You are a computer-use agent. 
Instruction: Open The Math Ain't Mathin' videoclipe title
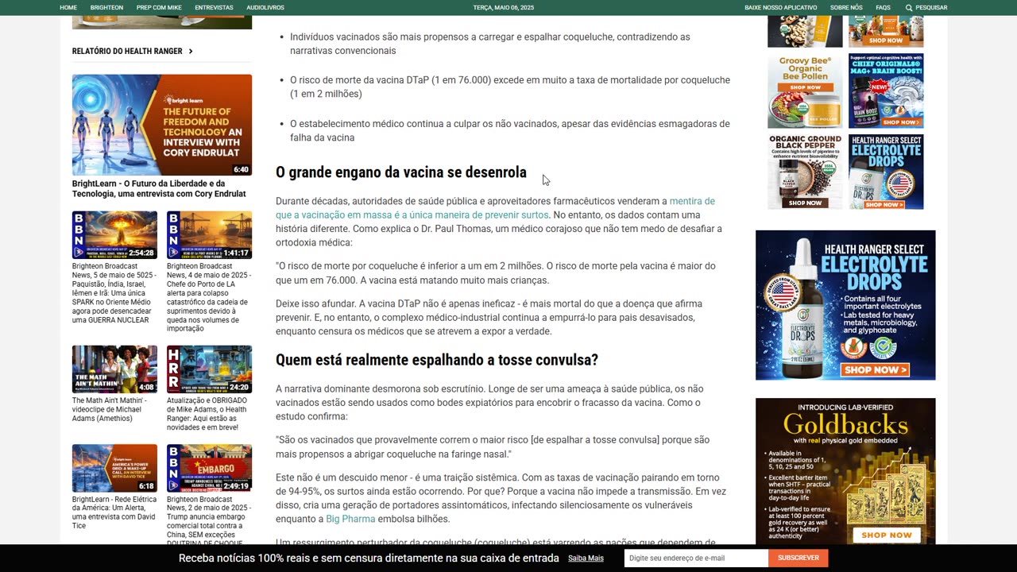click(x=114, y=409)
